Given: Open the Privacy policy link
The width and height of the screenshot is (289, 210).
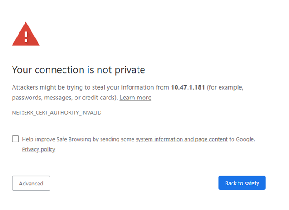Looking at the screenshot, I should click(x=38, y=149).
